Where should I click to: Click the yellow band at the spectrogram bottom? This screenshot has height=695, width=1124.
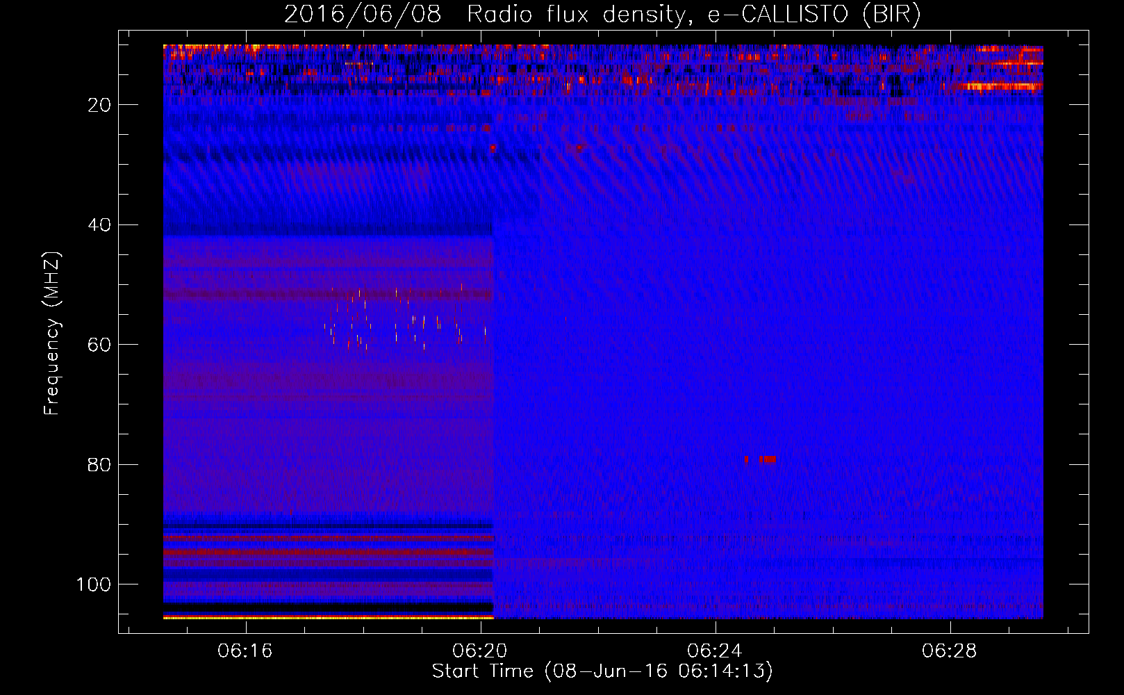coord(328,616)
